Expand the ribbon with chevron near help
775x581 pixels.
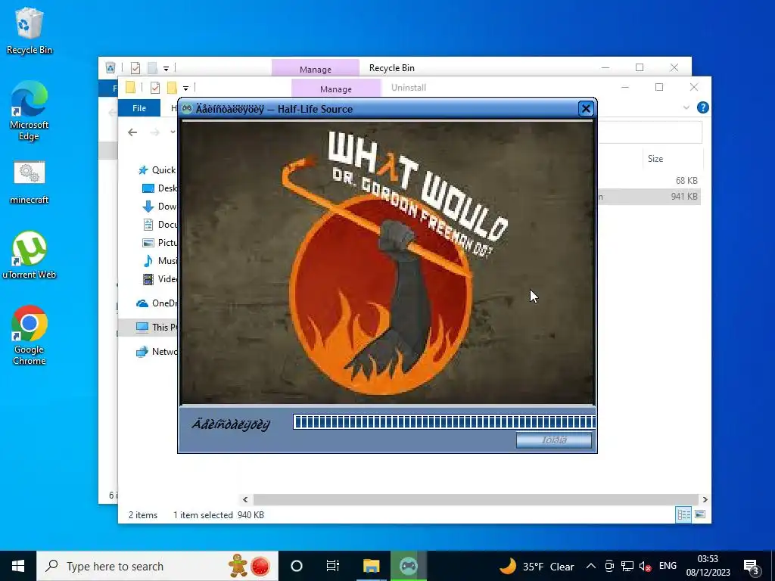686,107
